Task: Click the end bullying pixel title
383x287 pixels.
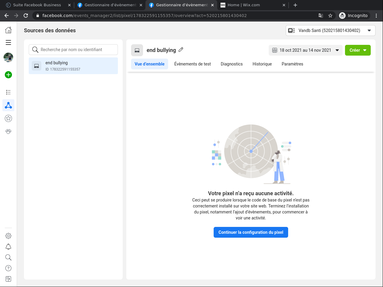Action: (161, 50)
